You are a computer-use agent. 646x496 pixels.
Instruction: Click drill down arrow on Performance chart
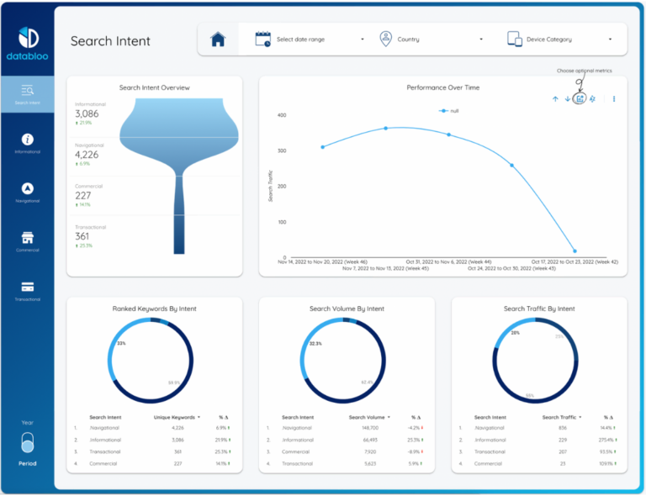567,99
